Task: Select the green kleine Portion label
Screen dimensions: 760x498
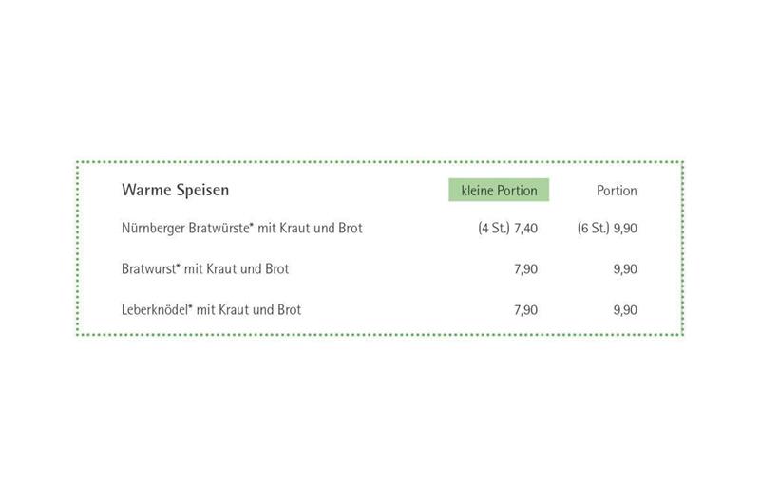Action: coord(499,190)
